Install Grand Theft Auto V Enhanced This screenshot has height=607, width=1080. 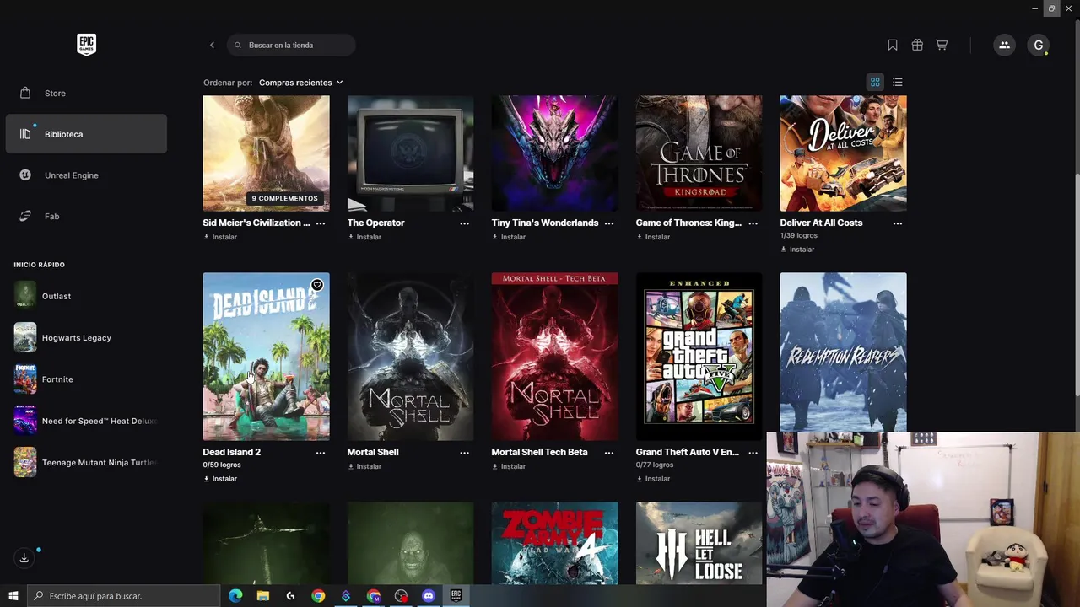[653, 479]
